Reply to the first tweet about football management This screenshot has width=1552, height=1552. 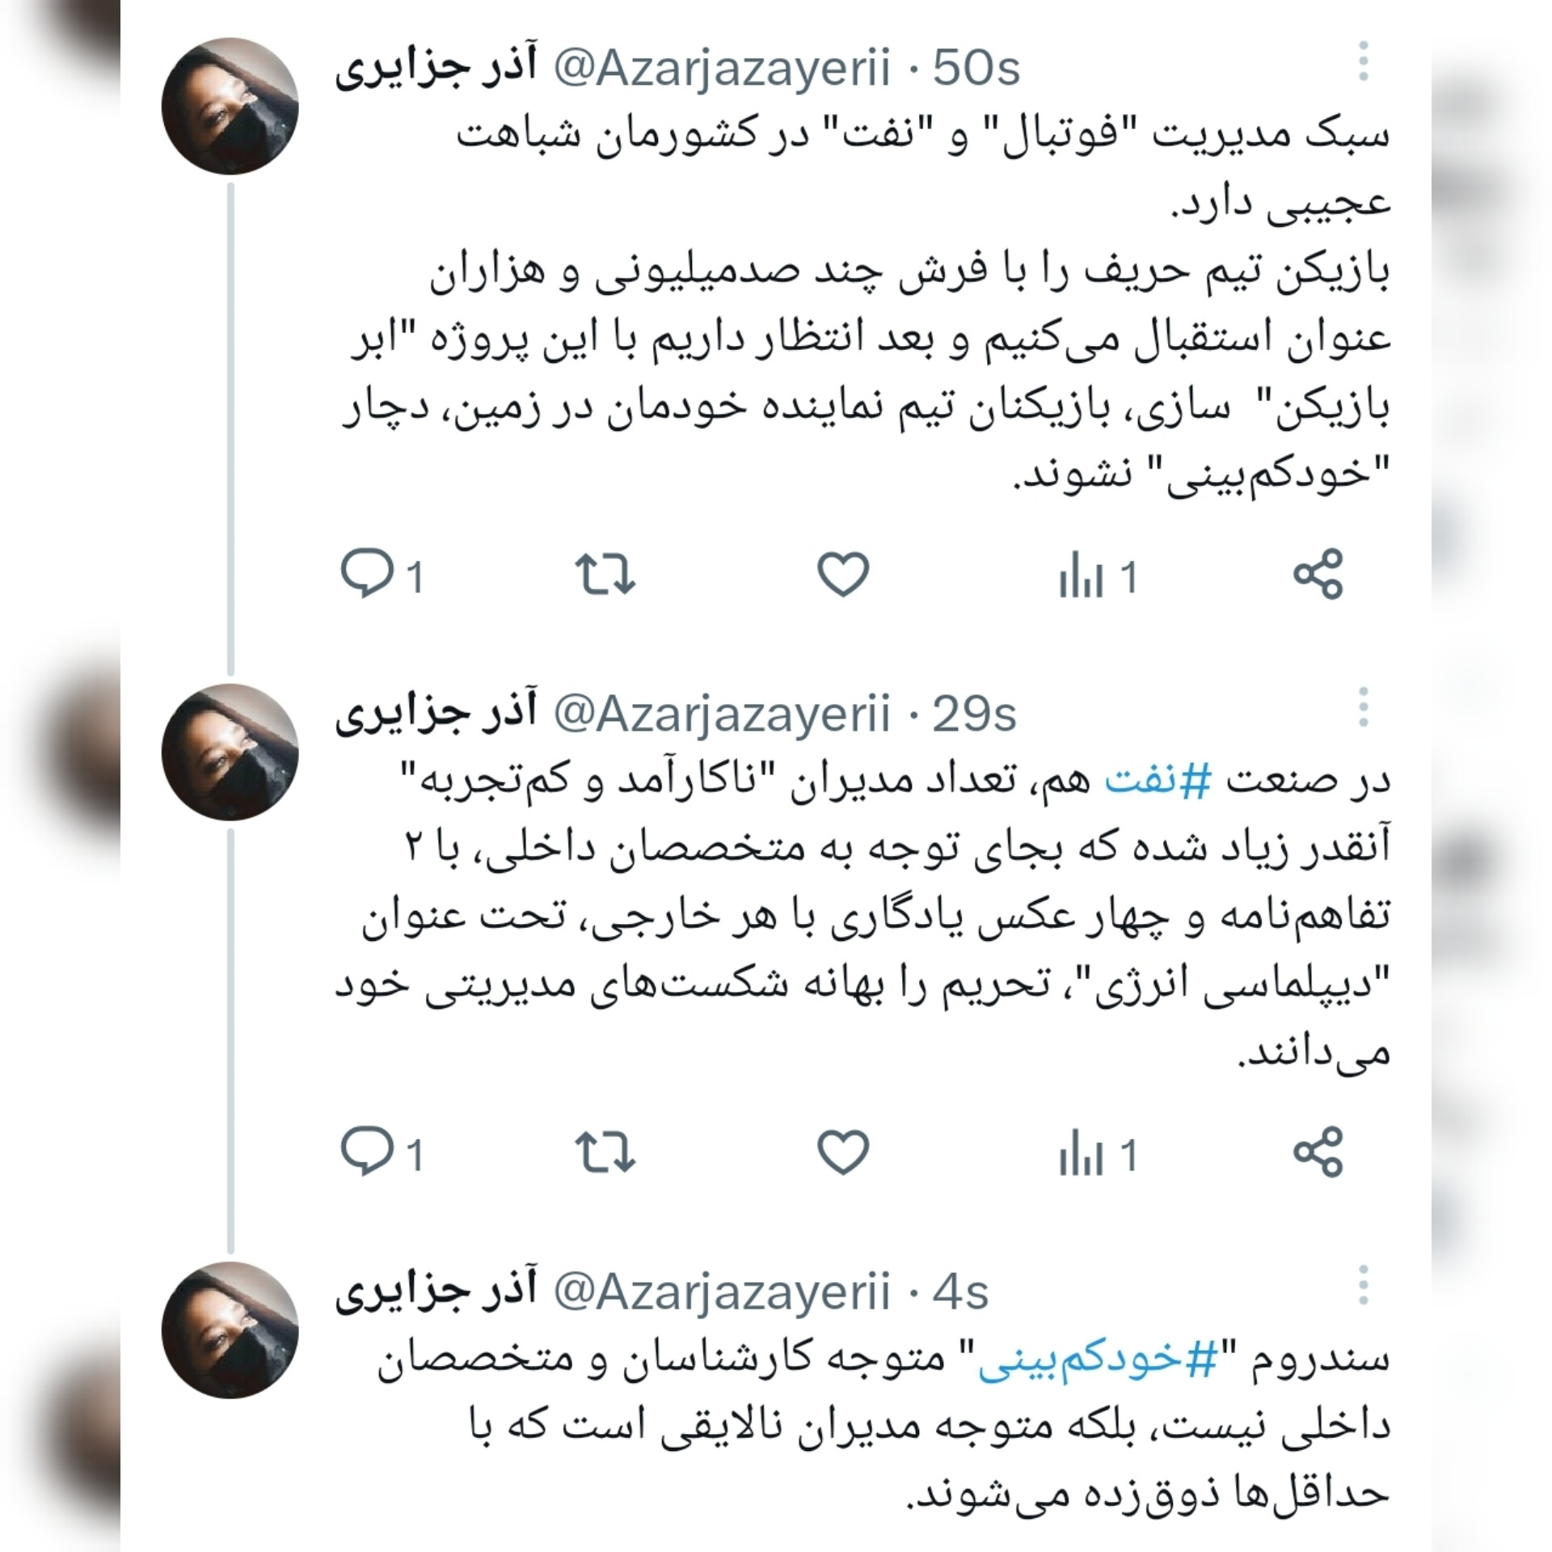pos(382,575)
